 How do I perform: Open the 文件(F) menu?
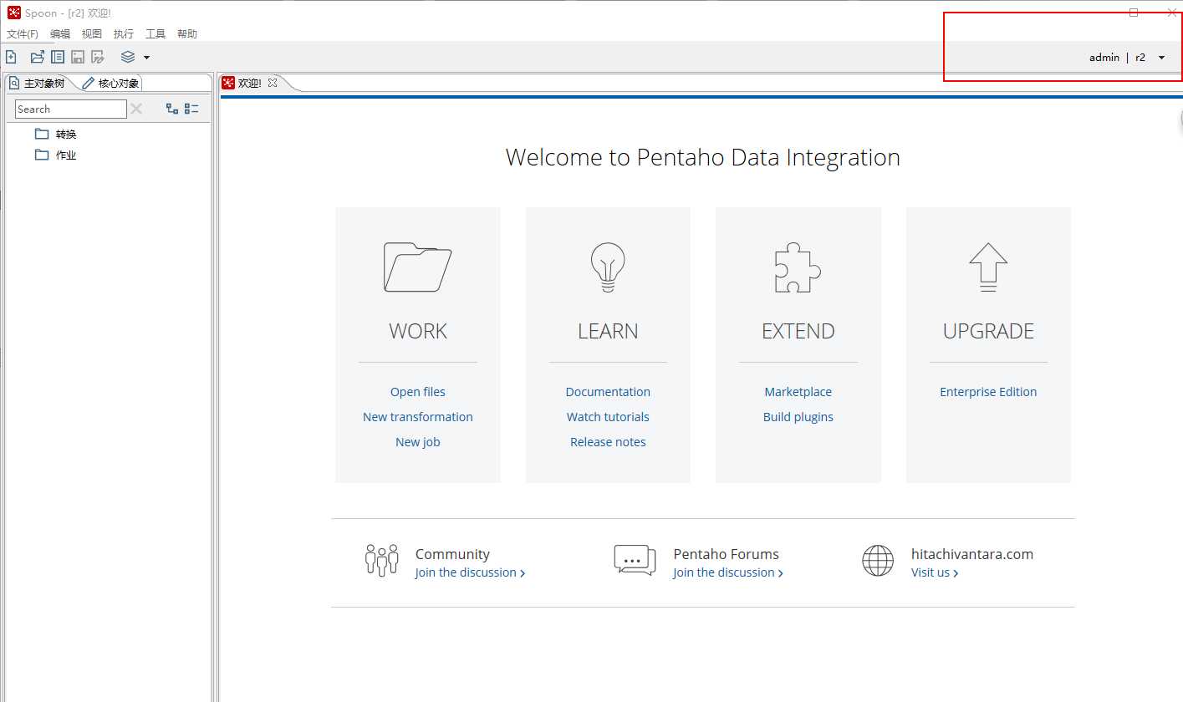[x=23, y=34]
